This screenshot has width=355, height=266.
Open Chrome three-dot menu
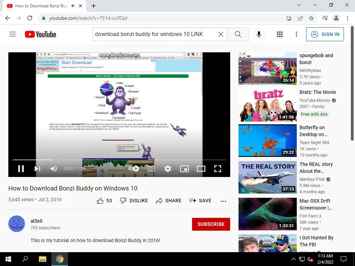[347, 18]
